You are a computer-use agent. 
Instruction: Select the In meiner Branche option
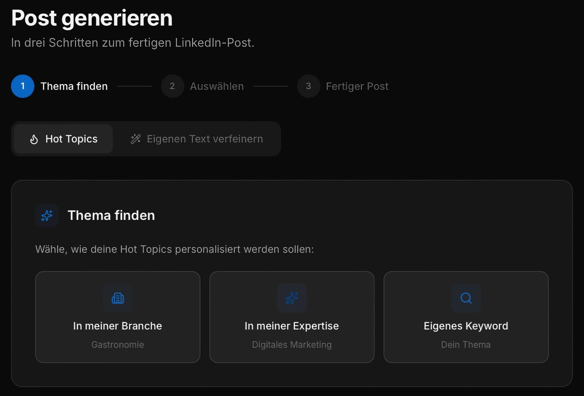(117, 317)
